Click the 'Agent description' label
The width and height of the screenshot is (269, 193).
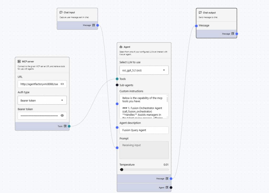(130, 123)
